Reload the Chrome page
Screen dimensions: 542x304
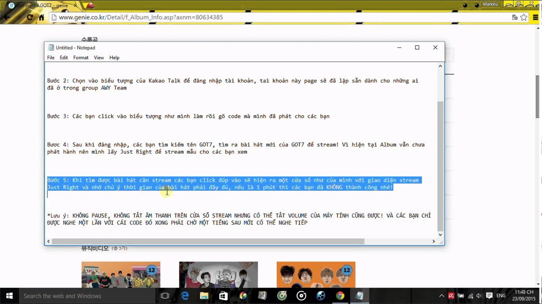coord(30,17)
